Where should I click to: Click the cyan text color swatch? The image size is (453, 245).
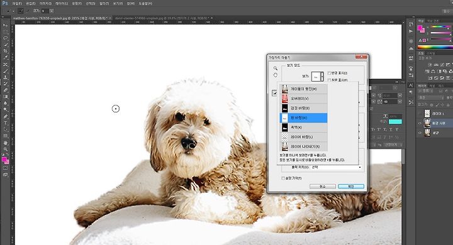(x=395, y=121)
